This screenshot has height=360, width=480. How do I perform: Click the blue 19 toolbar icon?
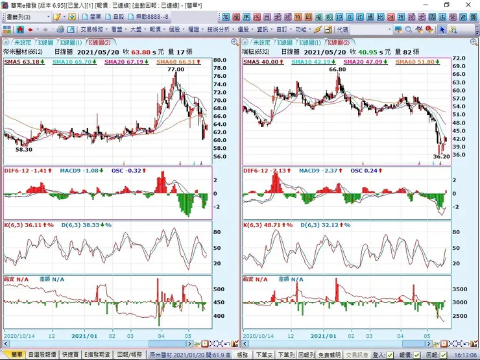point(339,17)
